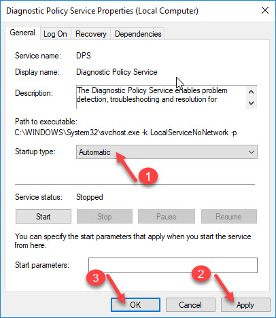Apply the startup type changes
276x318 pixels.
[x=245, y=305]
